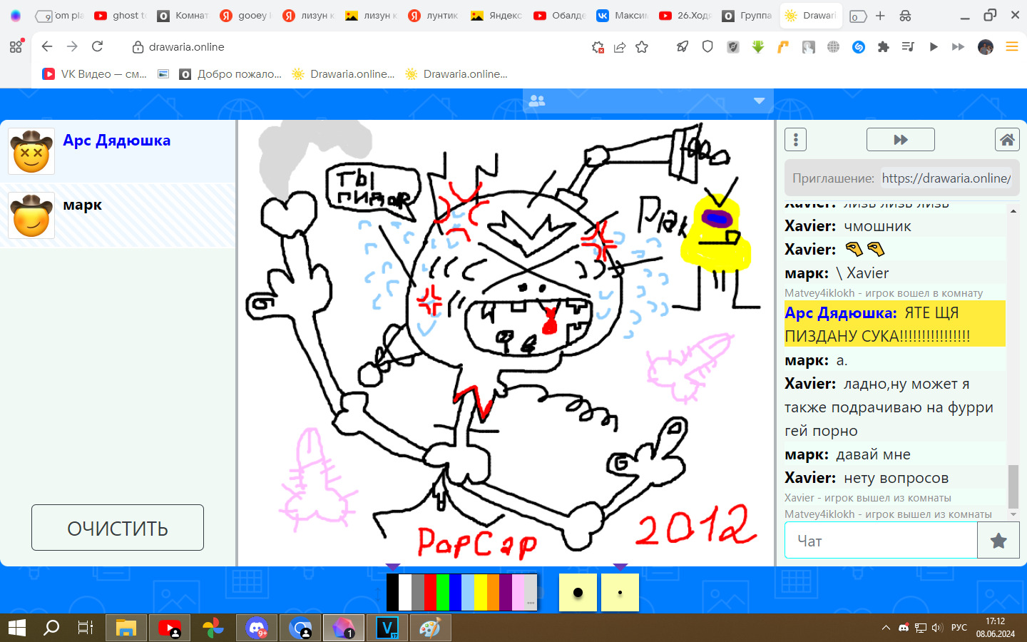Open taskbar search magnifier
1027x642 pixels.
tap(51, 628)
